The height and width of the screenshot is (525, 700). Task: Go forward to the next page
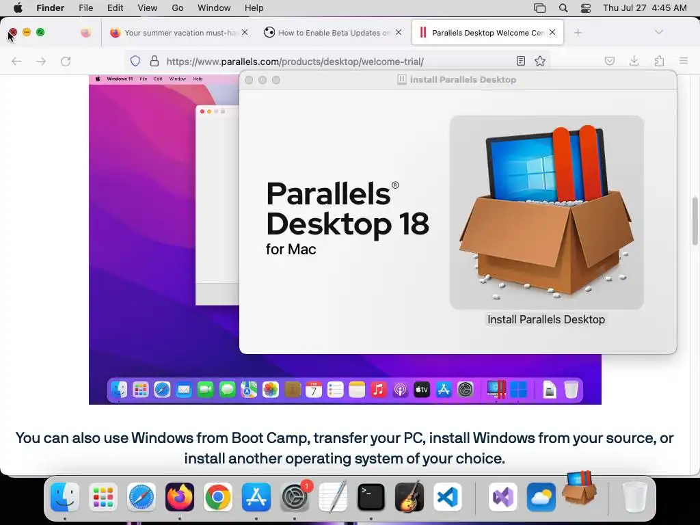pos(41,61)
